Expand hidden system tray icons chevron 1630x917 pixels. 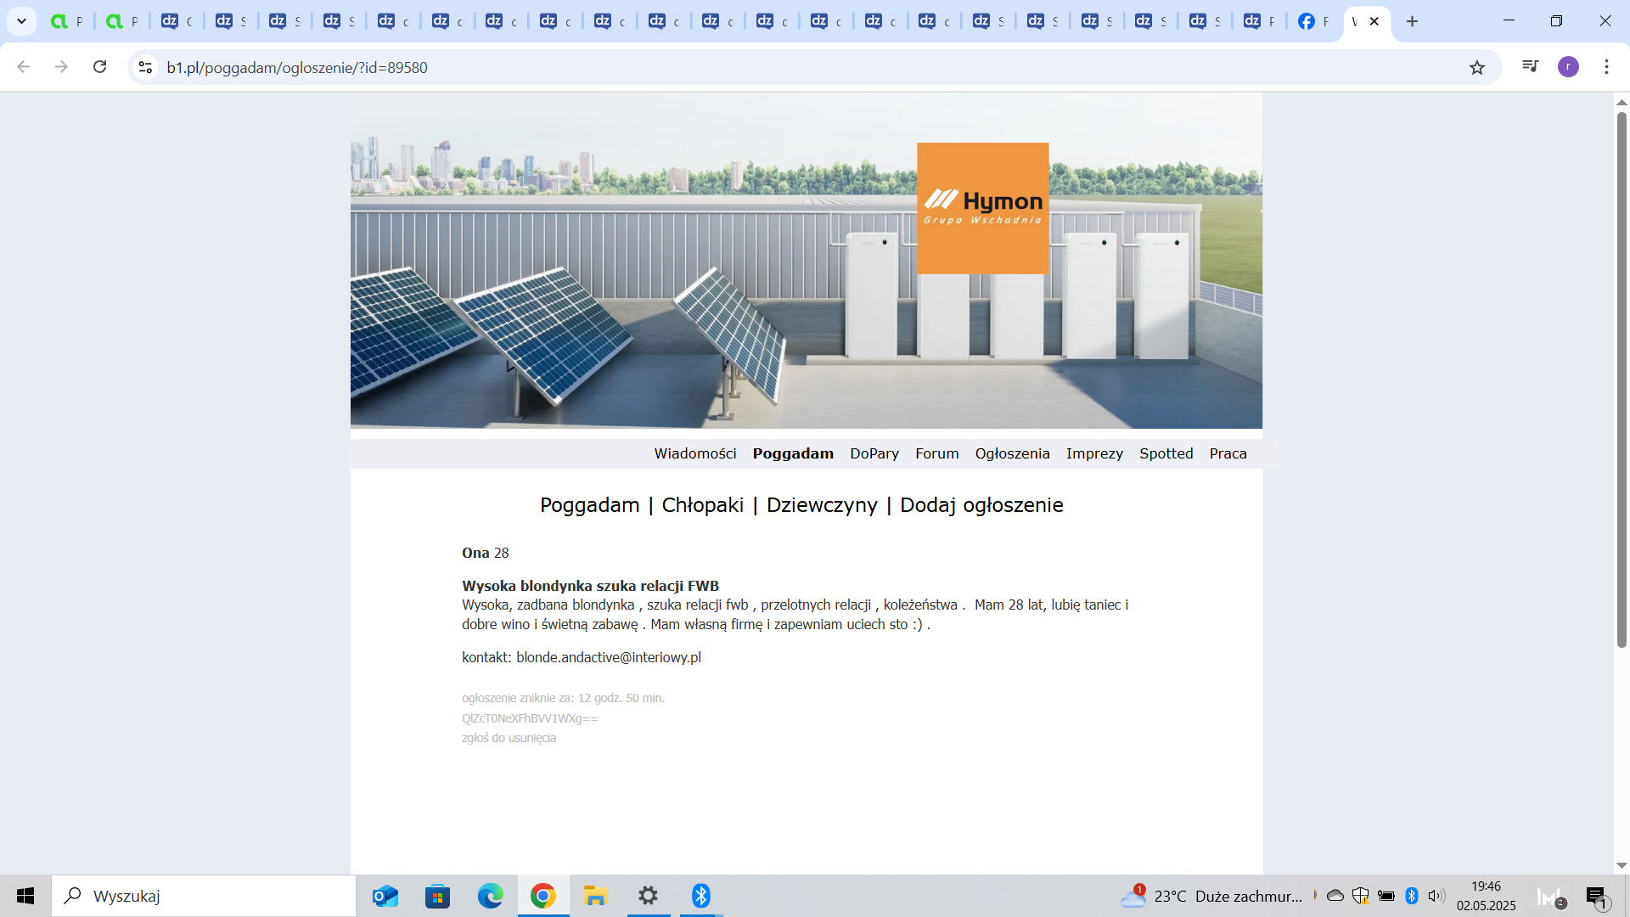(x=1314, y=895)
